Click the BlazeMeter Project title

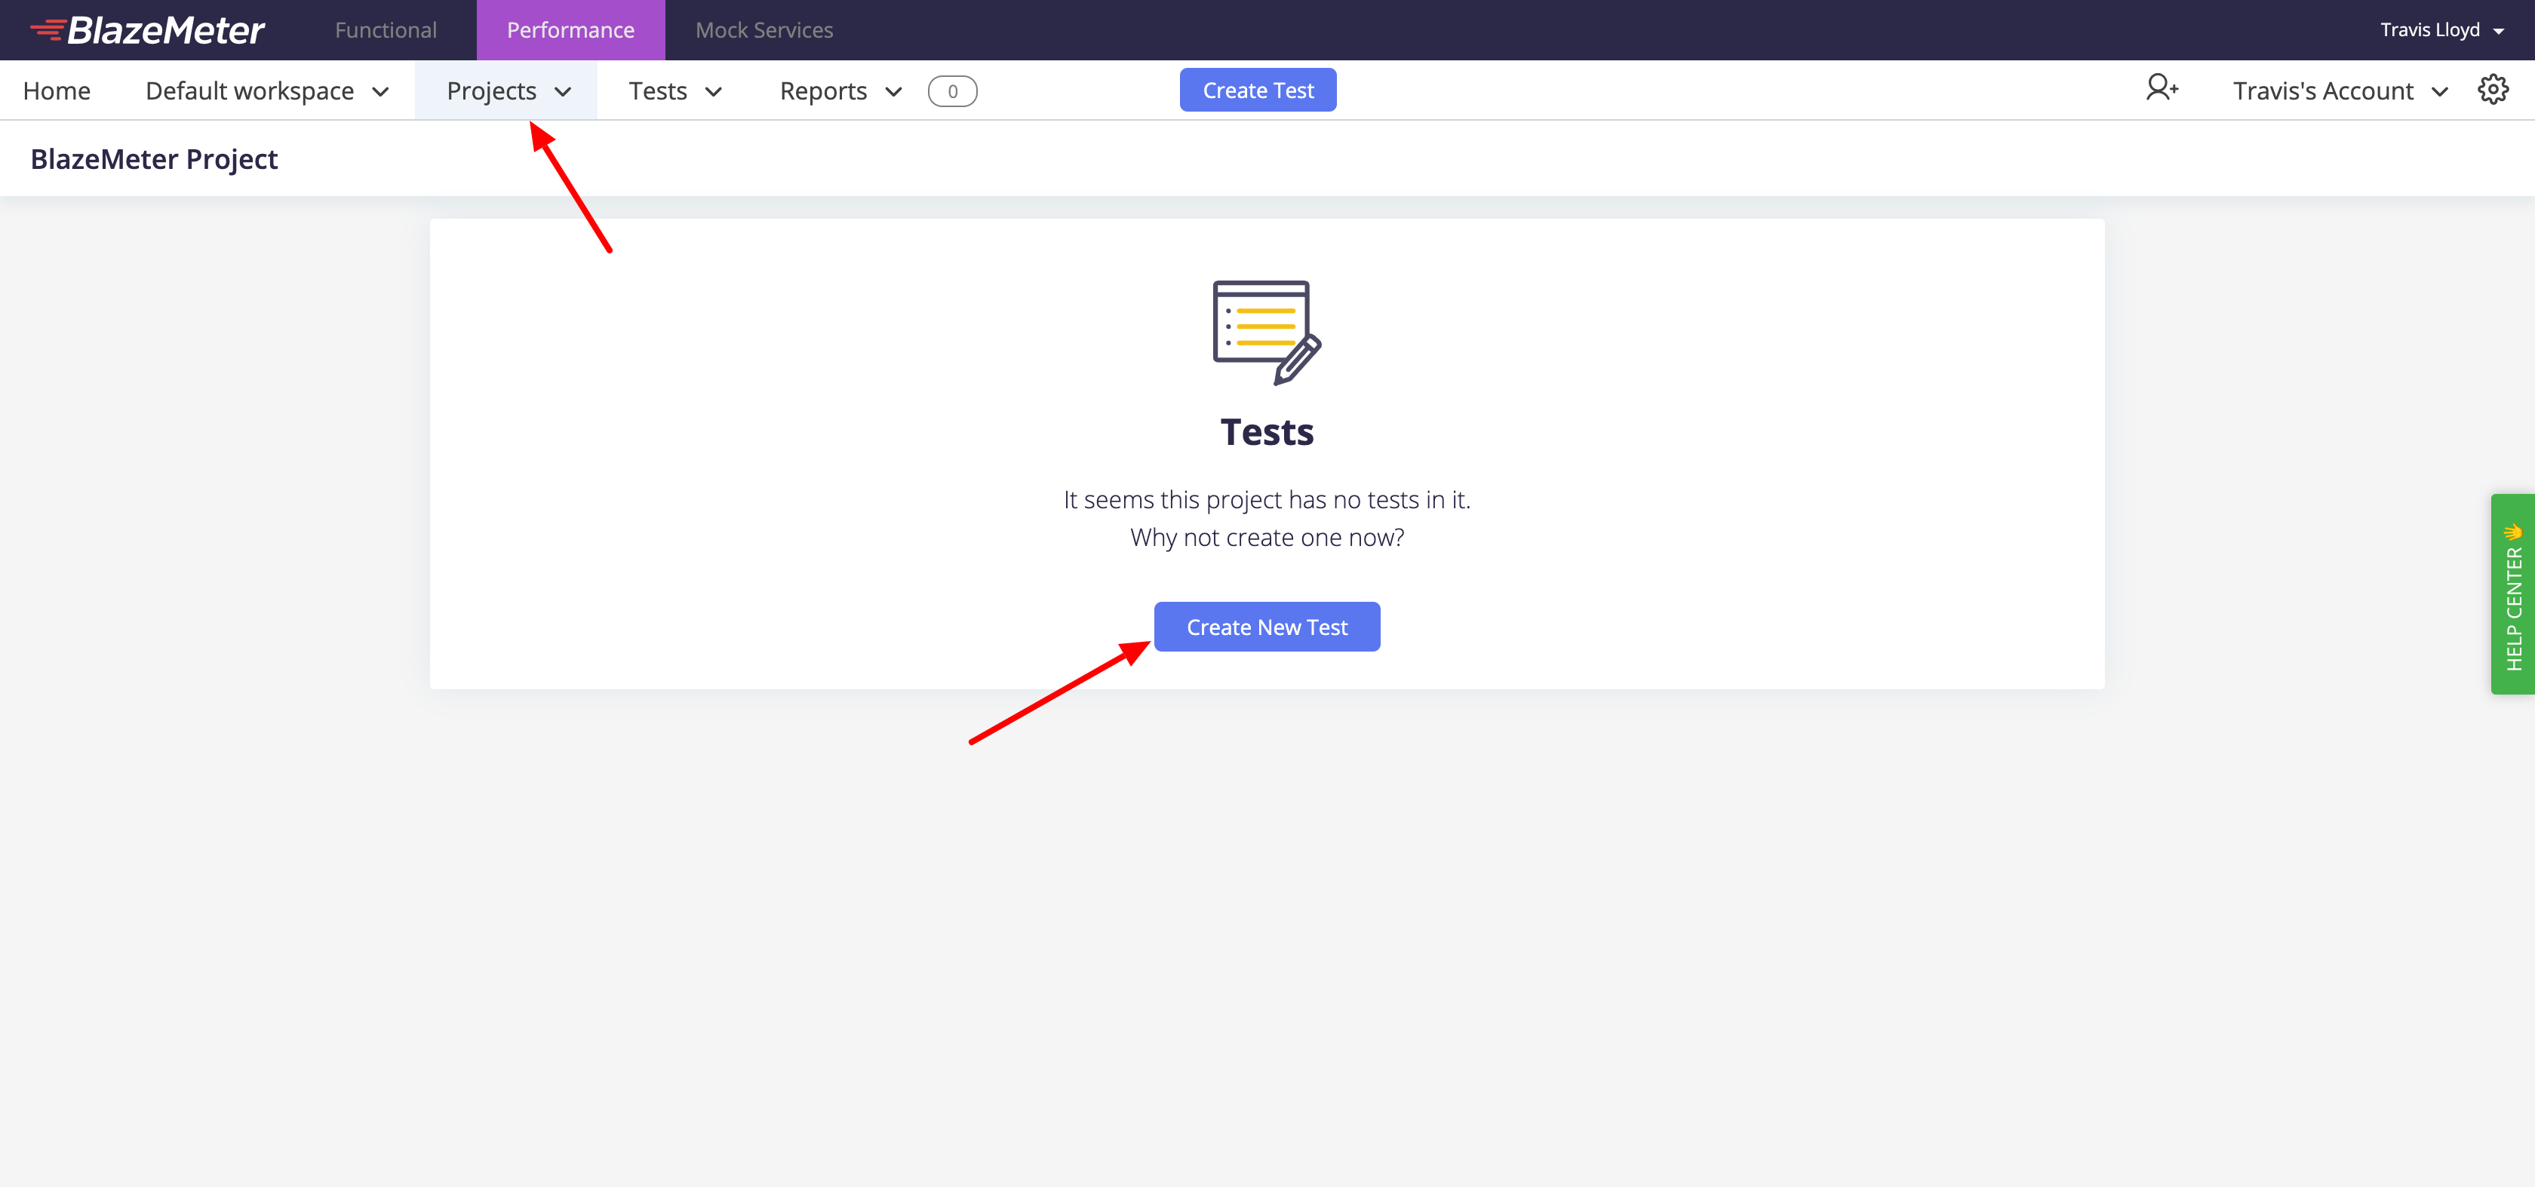coord(155,159)
